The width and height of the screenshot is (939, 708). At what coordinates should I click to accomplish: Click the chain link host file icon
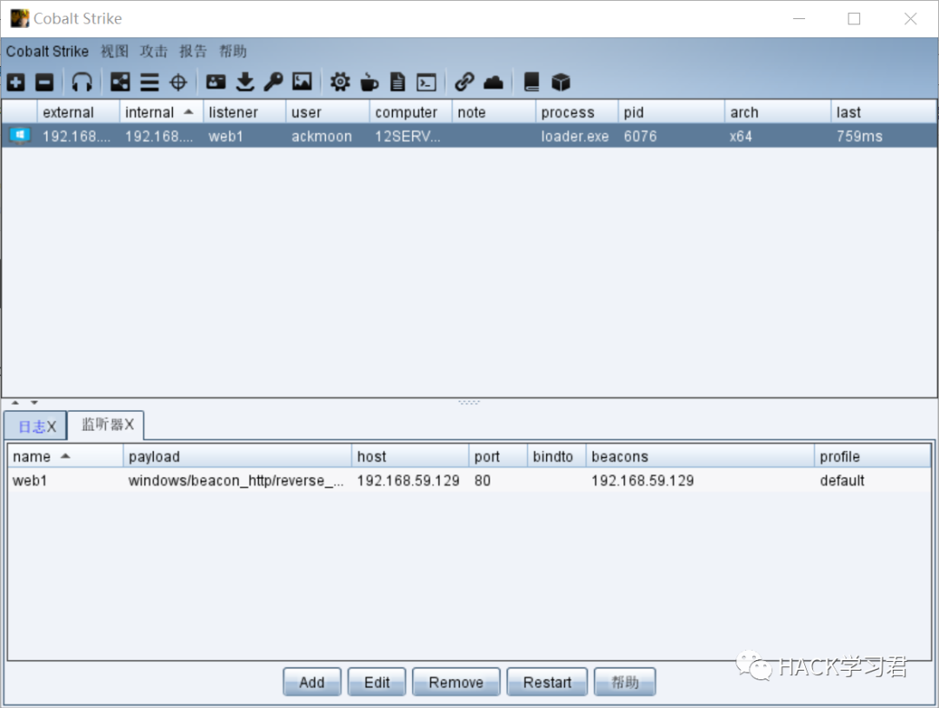(464, 82)
